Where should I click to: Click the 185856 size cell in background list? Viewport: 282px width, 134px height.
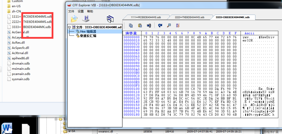[147, 131]
